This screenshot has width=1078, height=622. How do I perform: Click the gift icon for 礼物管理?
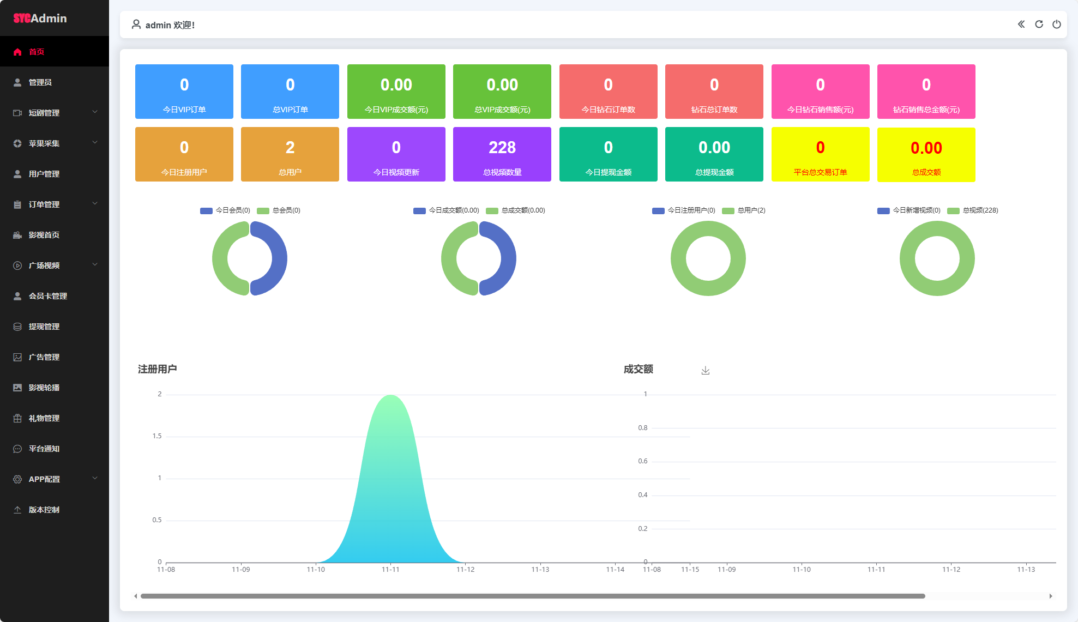tap(17, 418)
